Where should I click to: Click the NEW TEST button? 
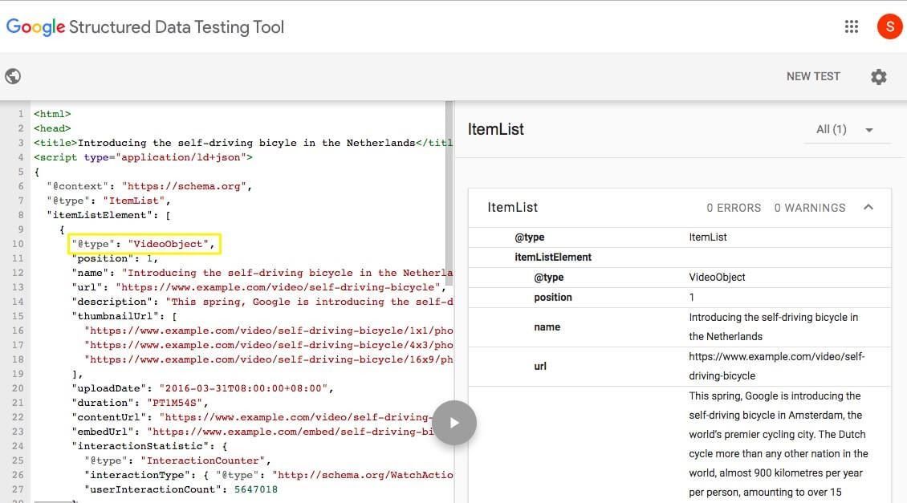coord(812,76)
